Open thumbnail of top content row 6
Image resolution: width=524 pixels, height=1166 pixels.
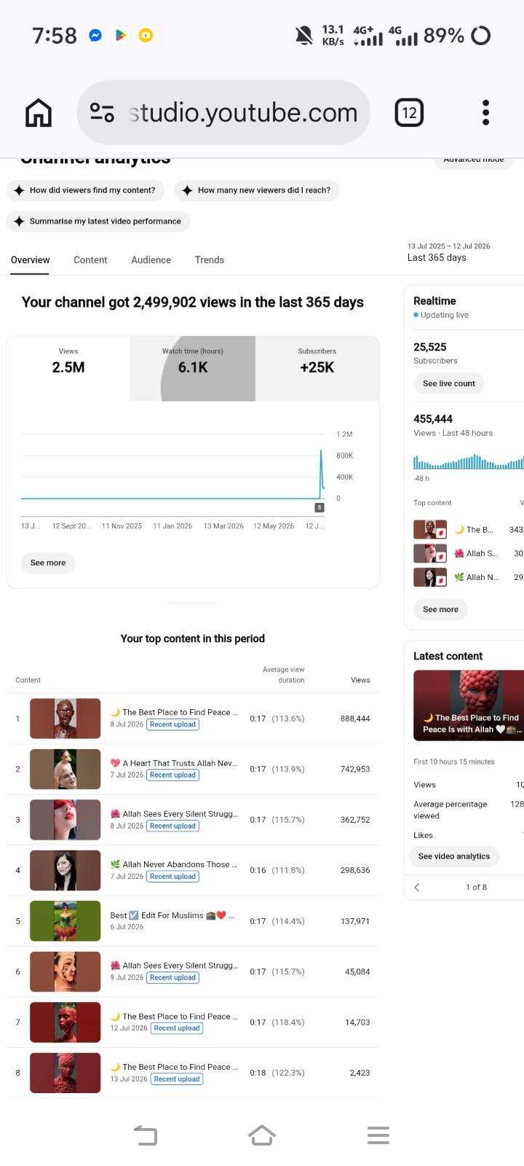click(x=65, y=971)
